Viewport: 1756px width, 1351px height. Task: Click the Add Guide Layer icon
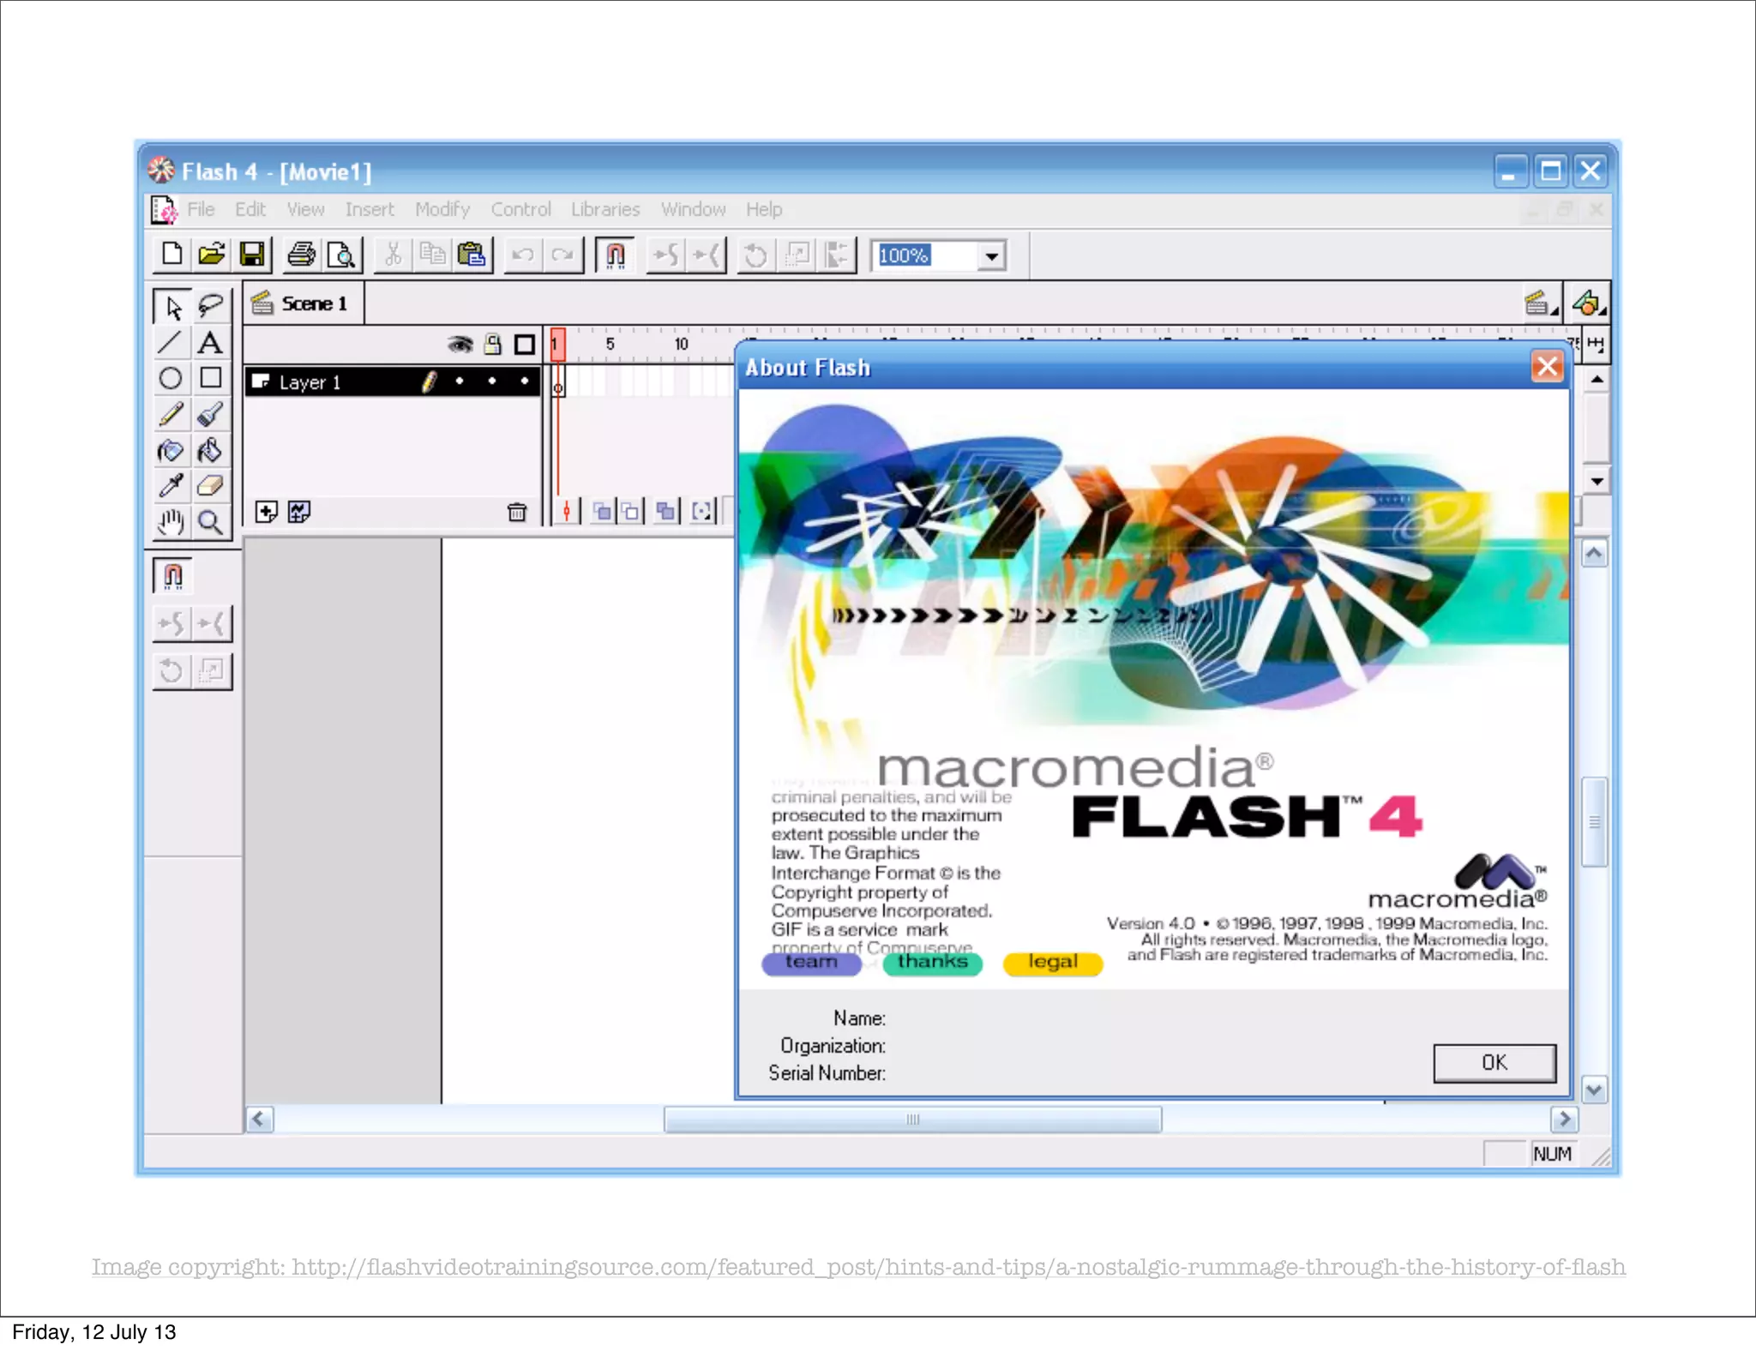299,513
